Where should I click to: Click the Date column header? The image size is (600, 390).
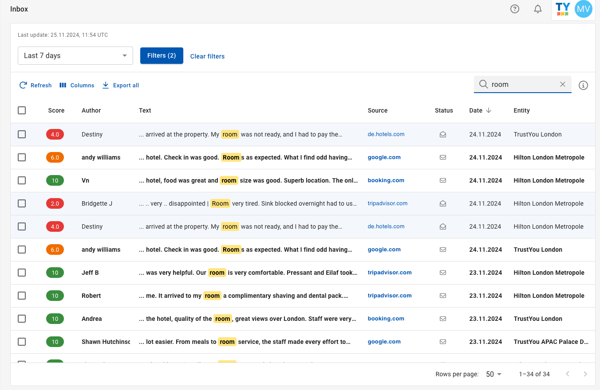point(476,110)
